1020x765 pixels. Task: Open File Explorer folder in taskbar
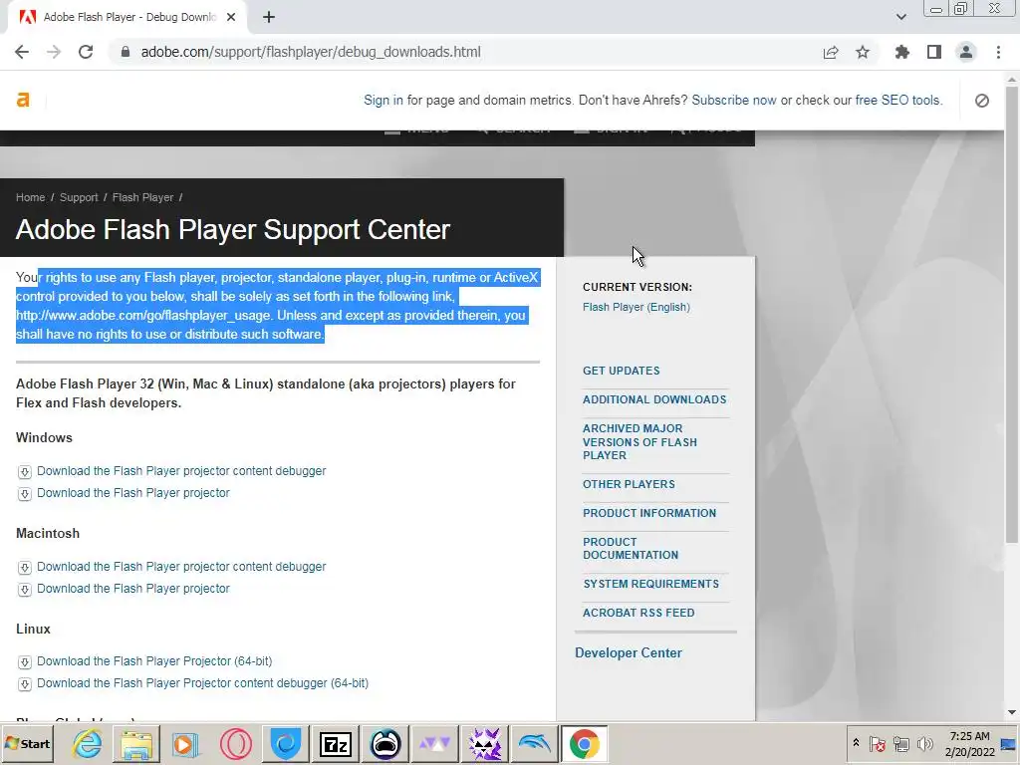point(136,743)
